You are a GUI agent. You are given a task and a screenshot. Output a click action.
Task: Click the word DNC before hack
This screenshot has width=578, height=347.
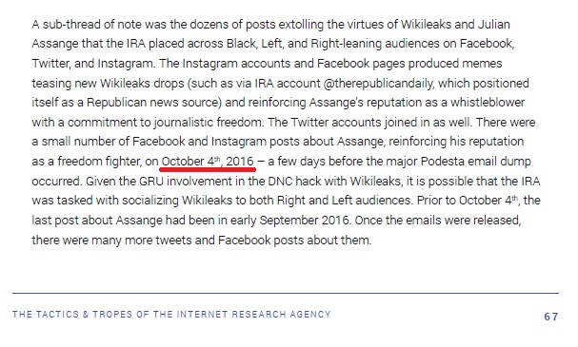pos(279,181)
